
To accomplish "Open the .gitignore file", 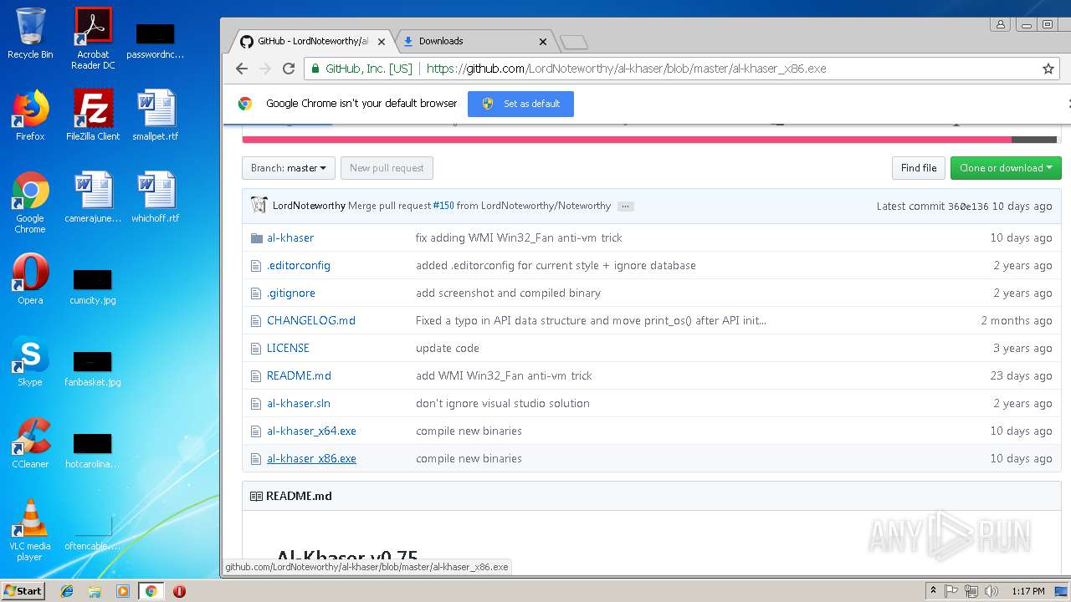I will point(291,293).
